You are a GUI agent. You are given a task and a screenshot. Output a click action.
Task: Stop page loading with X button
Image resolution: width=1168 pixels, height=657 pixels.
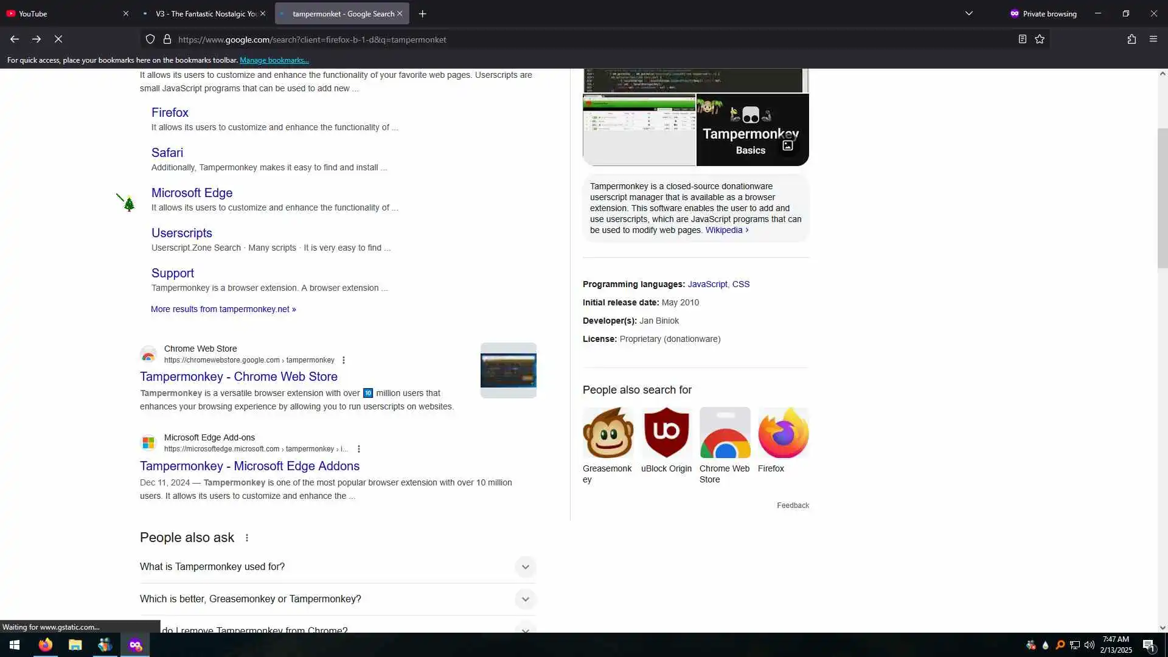pyautogui.click(x=58, y=40)
